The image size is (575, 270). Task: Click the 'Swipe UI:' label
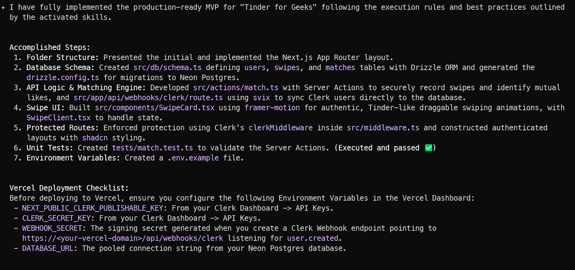[x=46, y=108]
